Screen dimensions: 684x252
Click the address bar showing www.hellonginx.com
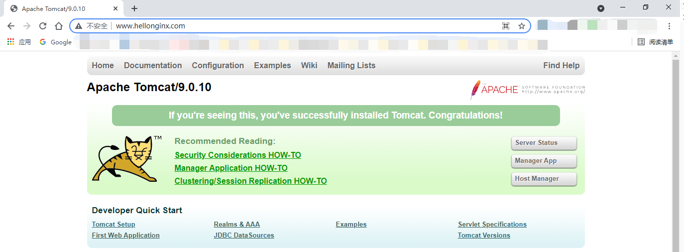[300, 26]
